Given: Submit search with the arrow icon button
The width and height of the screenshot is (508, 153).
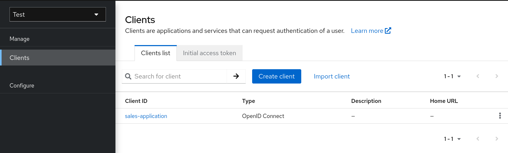Looking at the screenshot, I should tap(236, 76).
